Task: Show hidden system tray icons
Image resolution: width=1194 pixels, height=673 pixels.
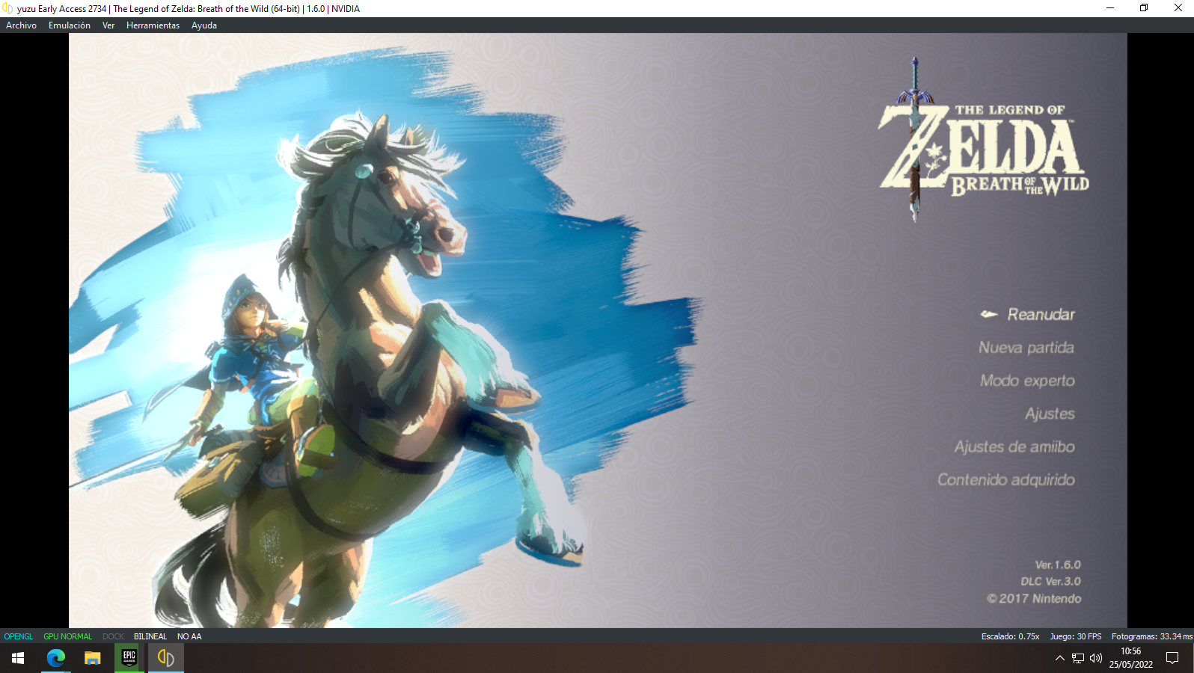Action: pyautogui.click(x=1059, y=658)
